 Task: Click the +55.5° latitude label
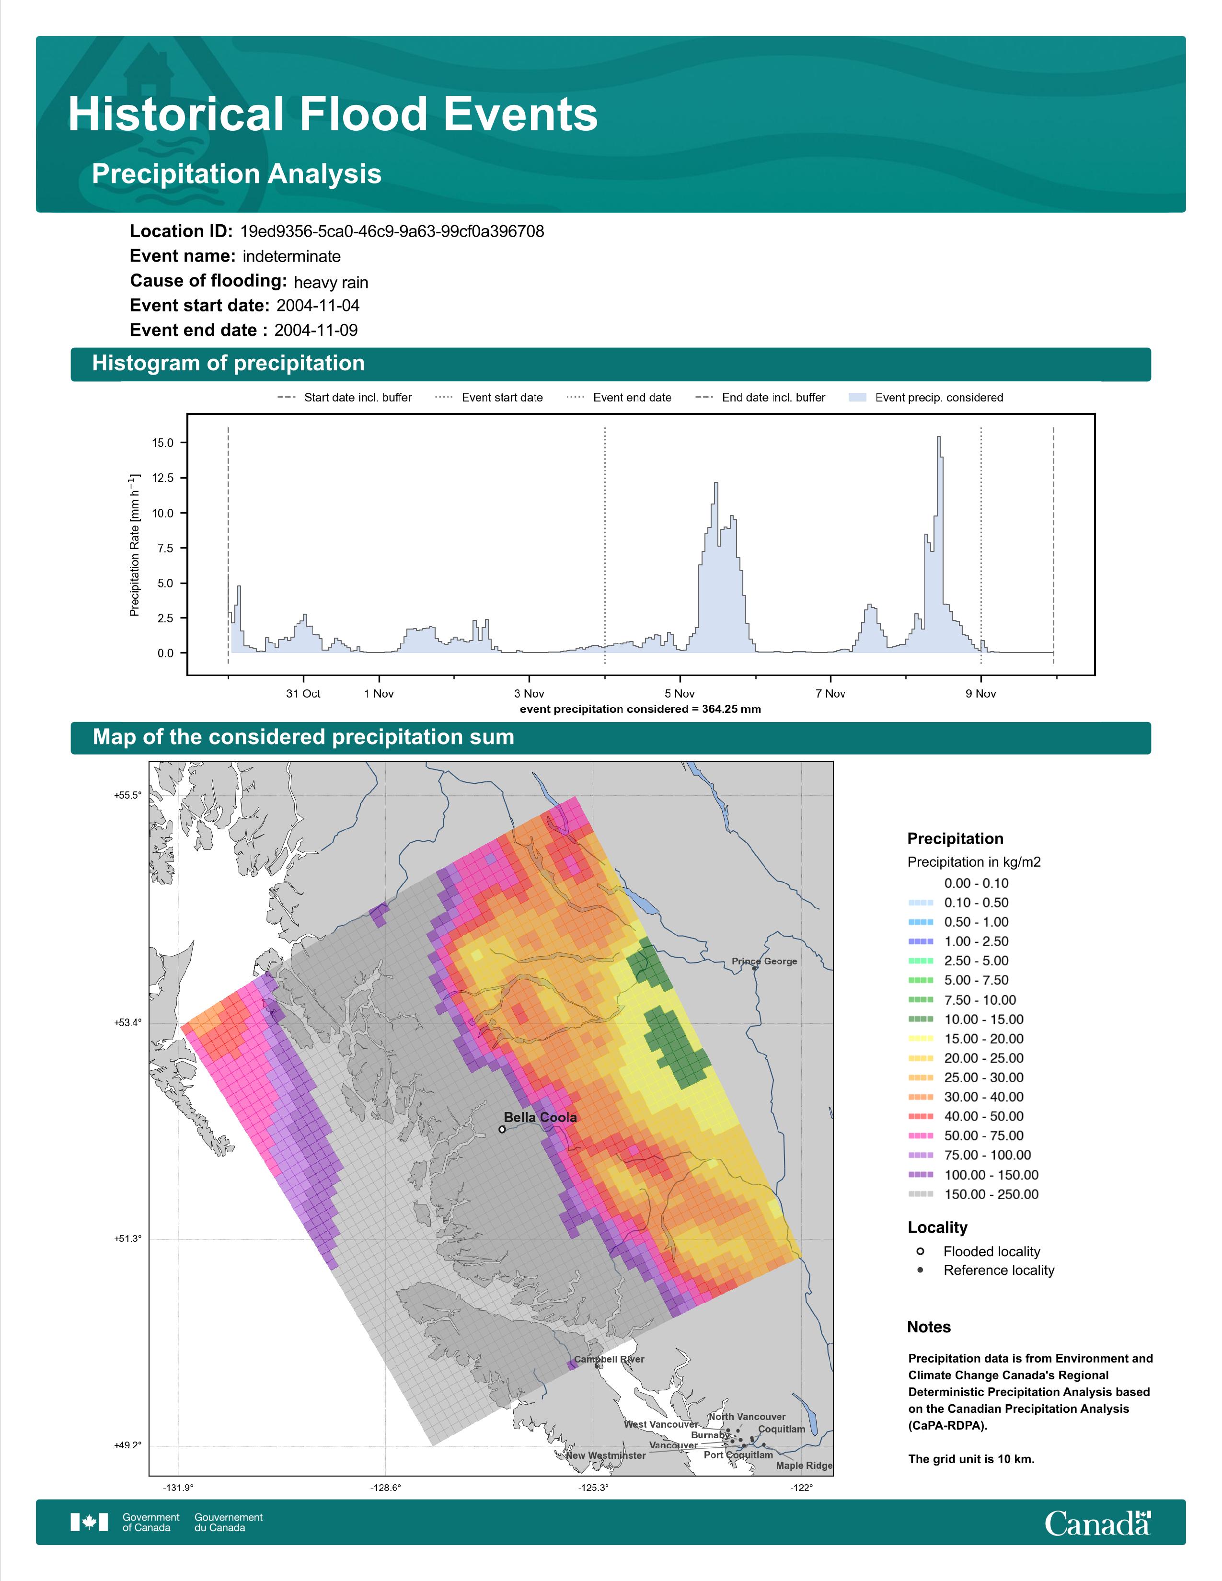tap(127, 796)
